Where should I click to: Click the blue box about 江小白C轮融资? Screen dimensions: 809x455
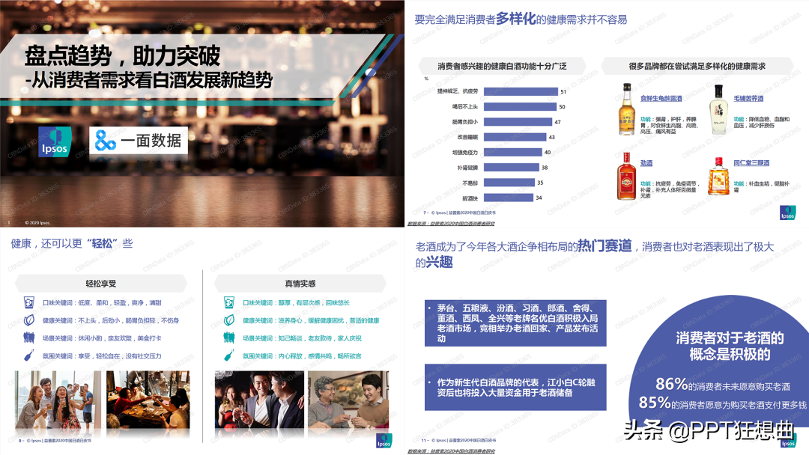pos(515,387)
